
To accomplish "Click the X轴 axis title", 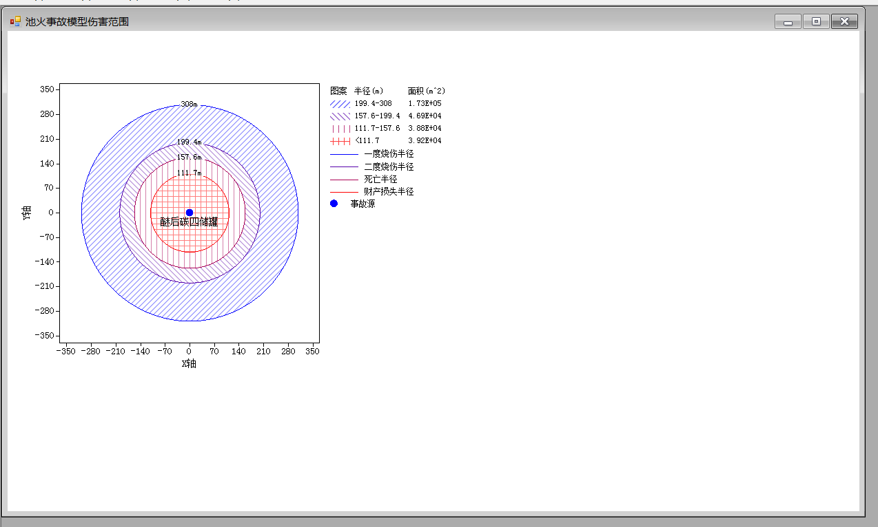I will 189,364.
